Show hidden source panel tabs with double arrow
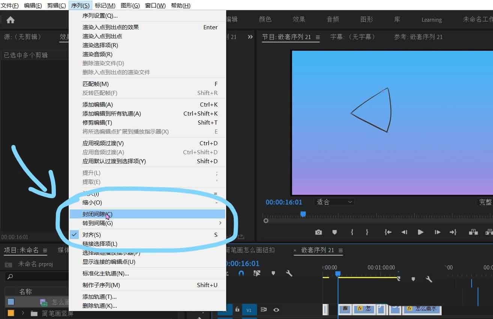Viewport: 493px width, 319px height. tap(250, 37)
